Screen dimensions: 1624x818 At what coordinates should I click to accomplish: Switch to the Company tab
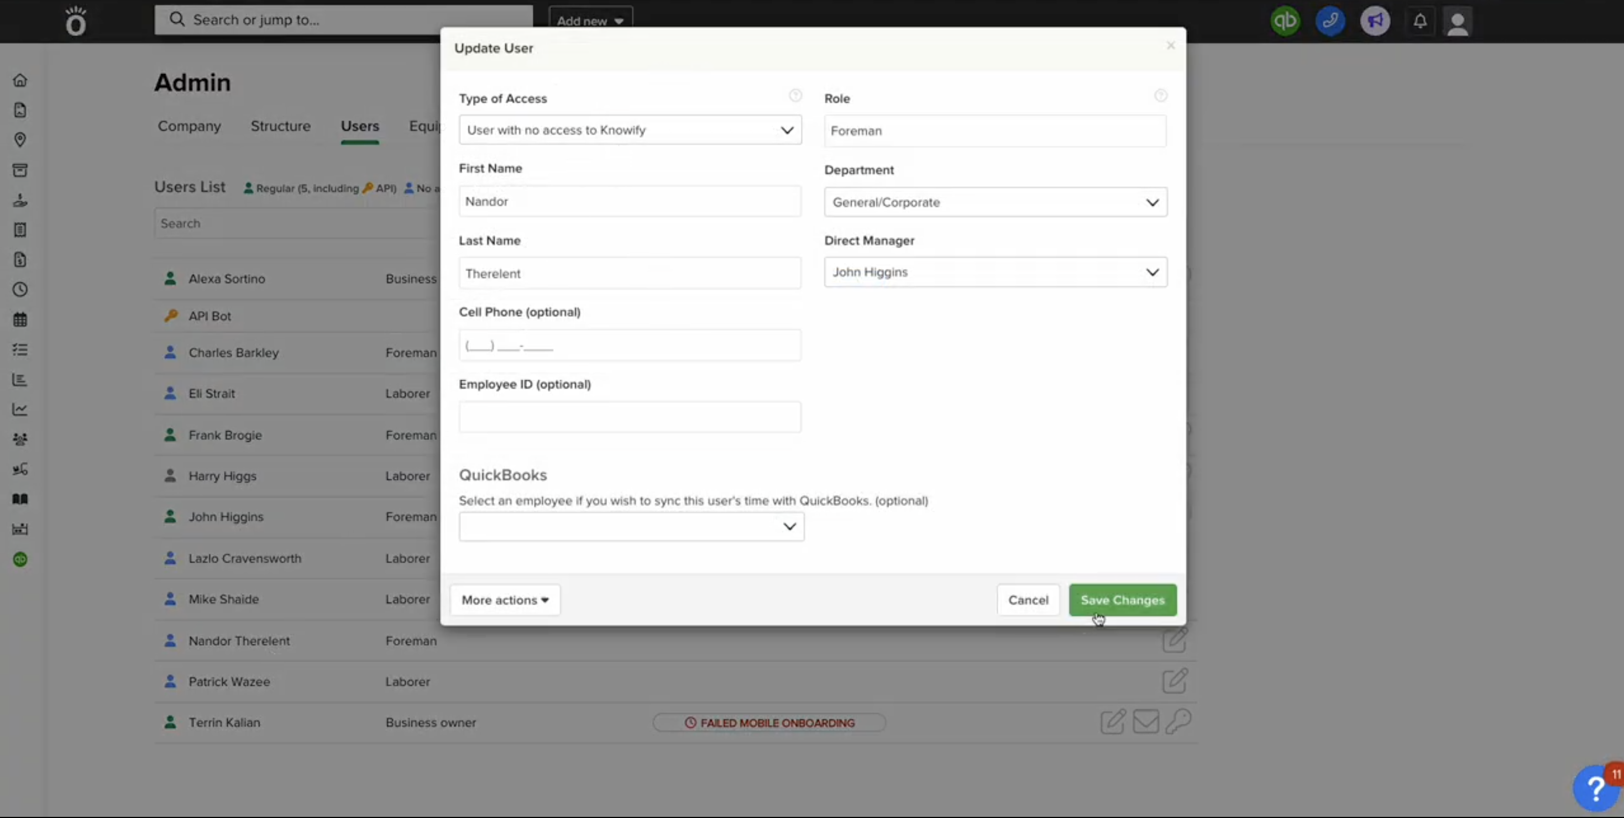pos(189,126)
